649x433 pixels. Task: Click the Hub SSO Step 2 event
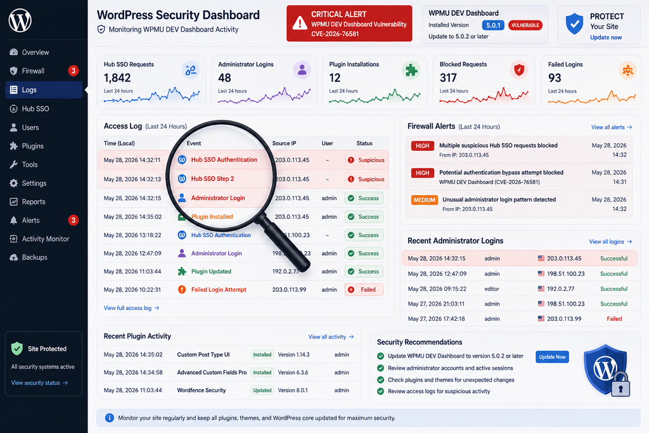point(212,179)
